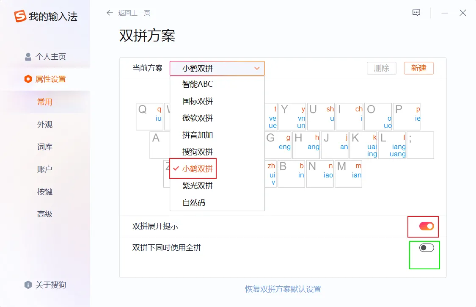Image resolution: width=476 pixels, height=307 pixels.
Task: Click the M key on keyboard diagram
Action: tap(348, 174)
